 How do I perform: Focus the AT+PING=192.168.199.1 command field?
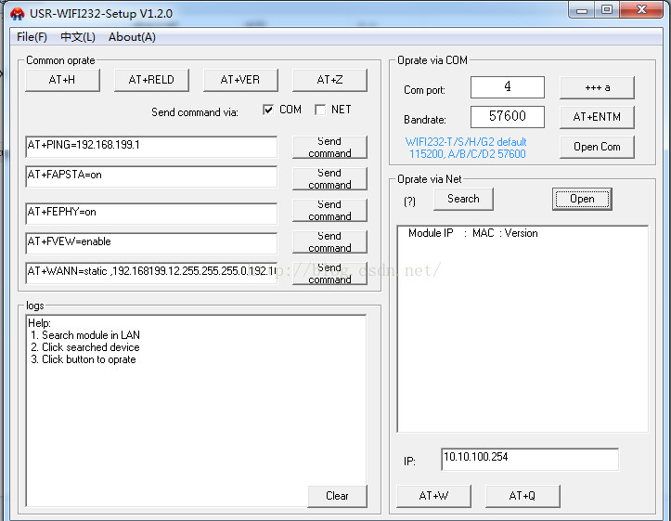[151, 147]
